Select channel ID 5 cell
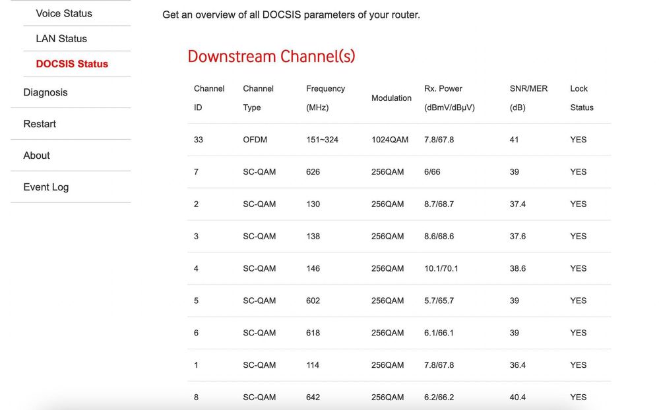659x410 pixels. click(196, 301)
